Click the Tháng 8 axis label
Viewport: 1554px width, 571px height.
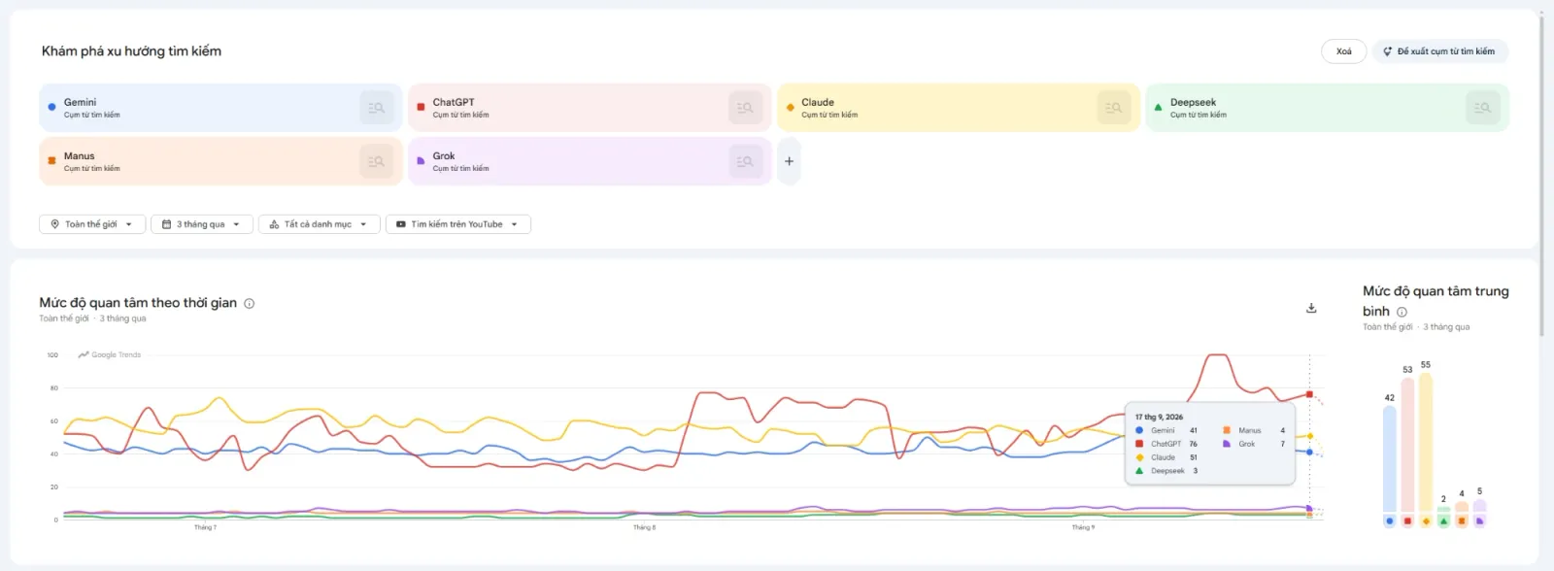(644, 527)
